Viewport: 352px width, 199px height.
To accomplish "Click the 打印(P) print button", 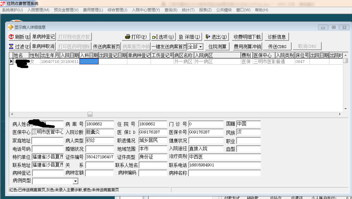I will coord(136,37).
